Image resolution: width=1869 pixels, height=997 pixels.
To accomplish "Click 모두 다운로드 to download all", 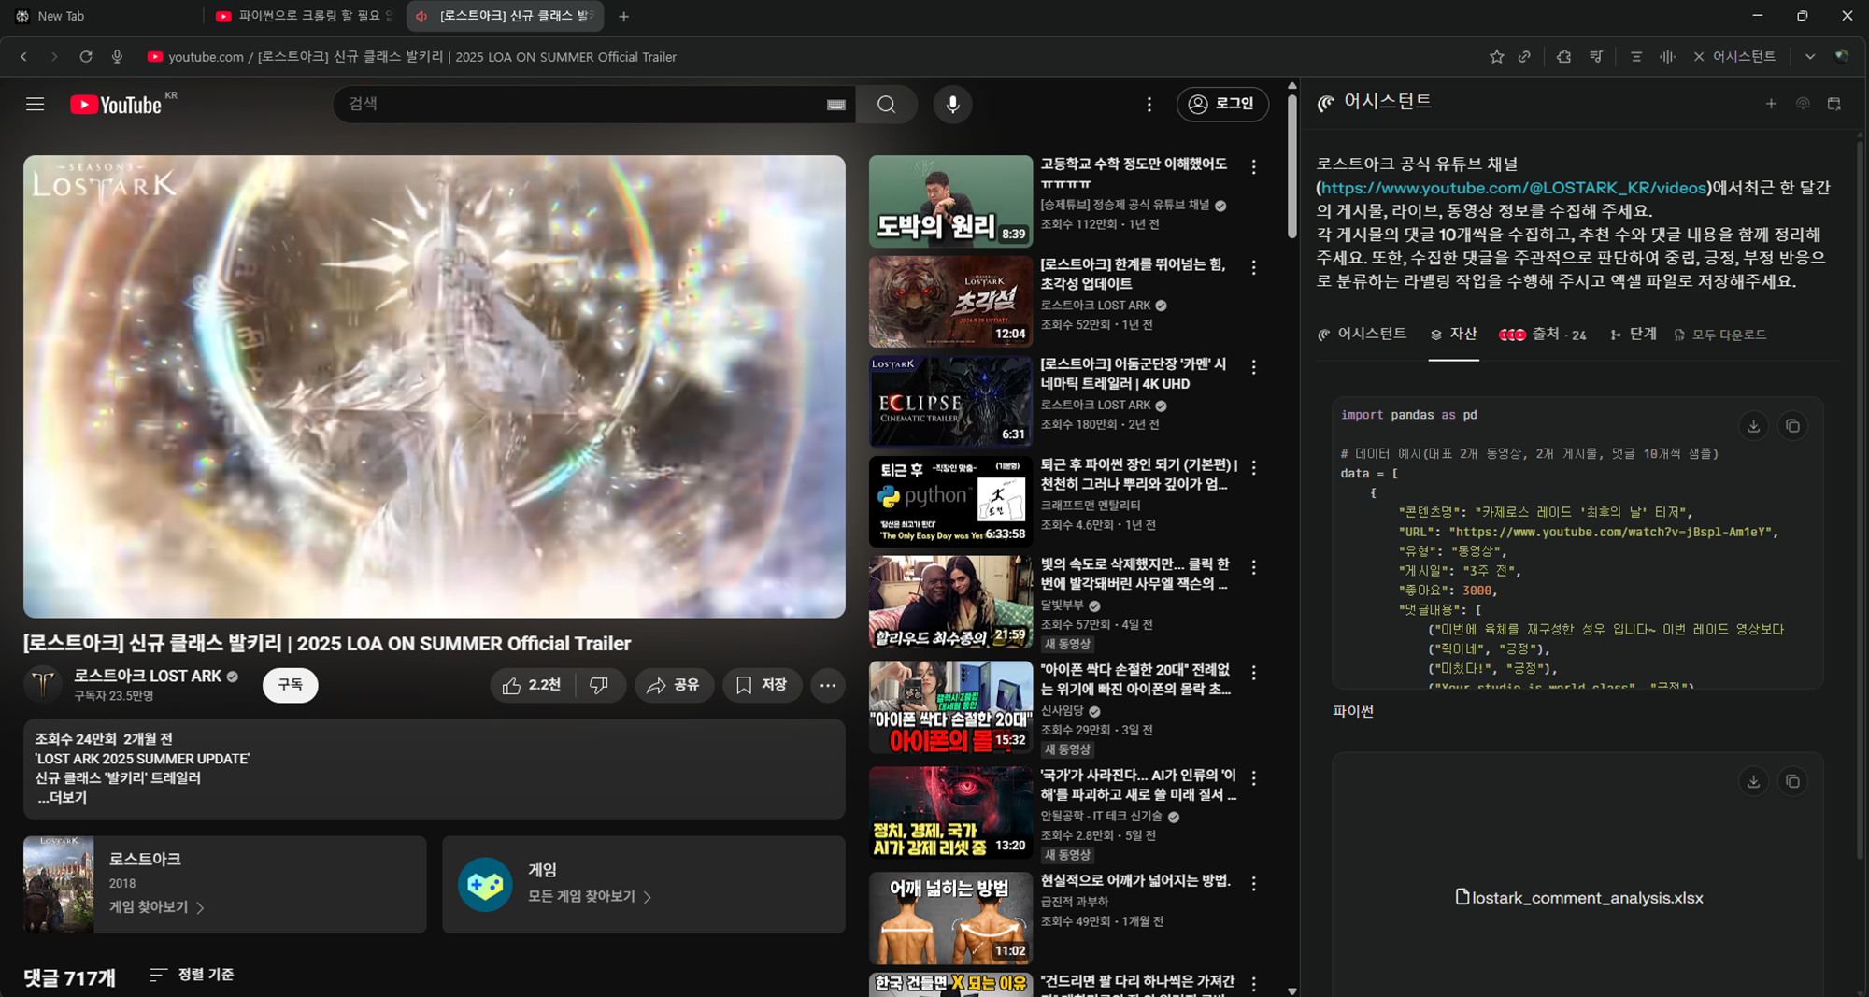I will (x=1719, y=335).
